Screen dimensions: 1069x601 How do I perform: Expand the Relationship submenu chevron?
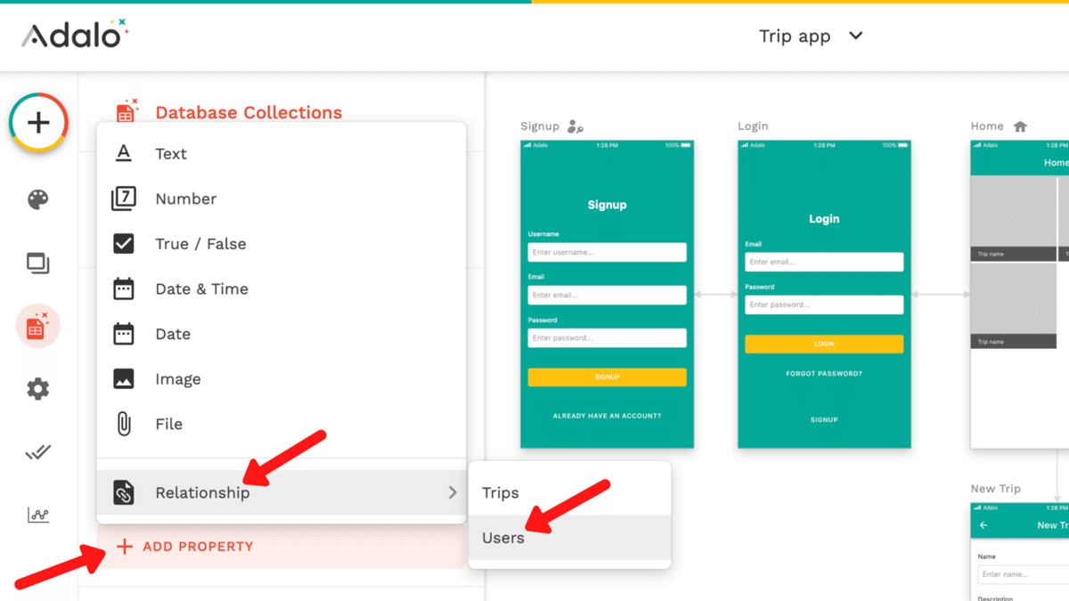point(453,492)
